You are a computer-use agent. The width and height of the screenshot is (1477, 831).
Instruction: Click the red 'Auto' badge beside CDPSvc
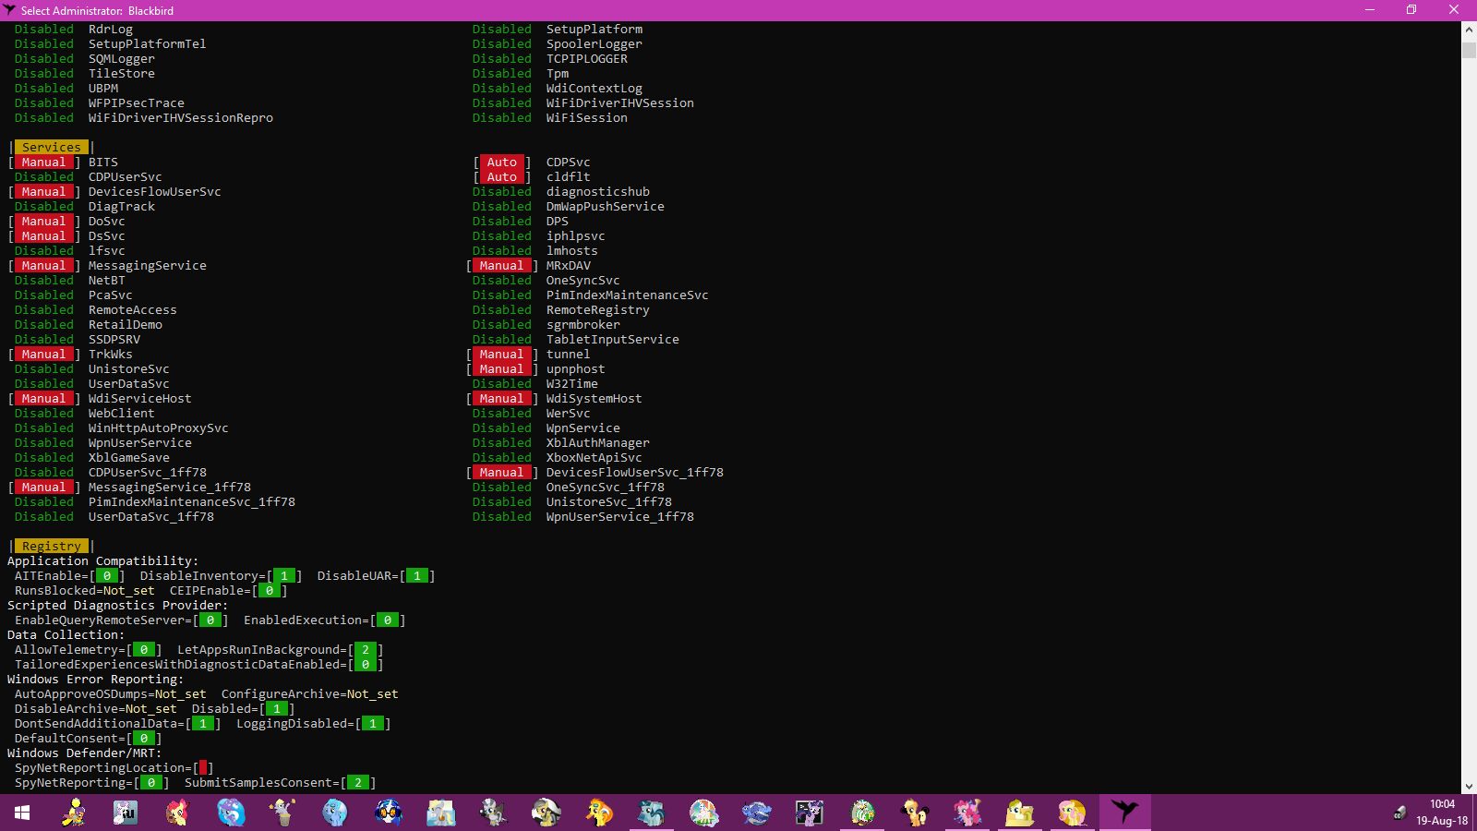[x=502, y=162]
